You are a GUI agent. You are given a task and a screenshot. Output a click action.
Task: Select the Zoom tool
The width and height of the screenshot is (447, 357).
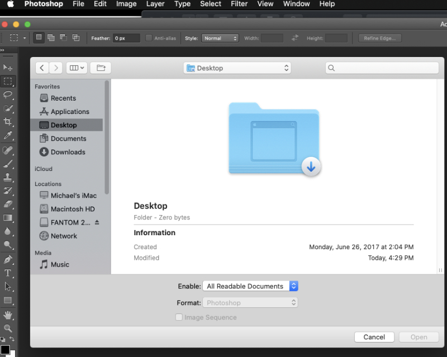coord(8,329)
